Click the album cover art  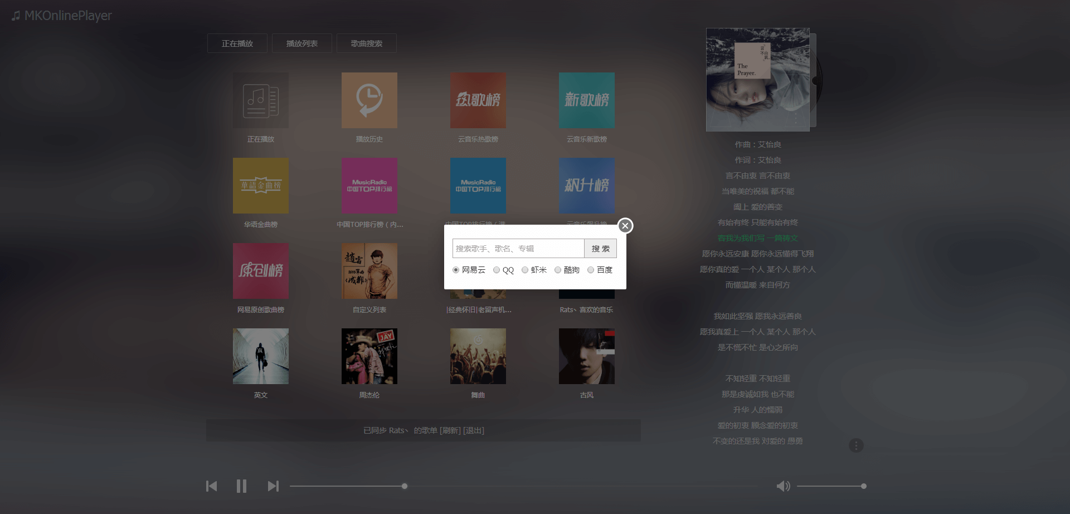758,80
